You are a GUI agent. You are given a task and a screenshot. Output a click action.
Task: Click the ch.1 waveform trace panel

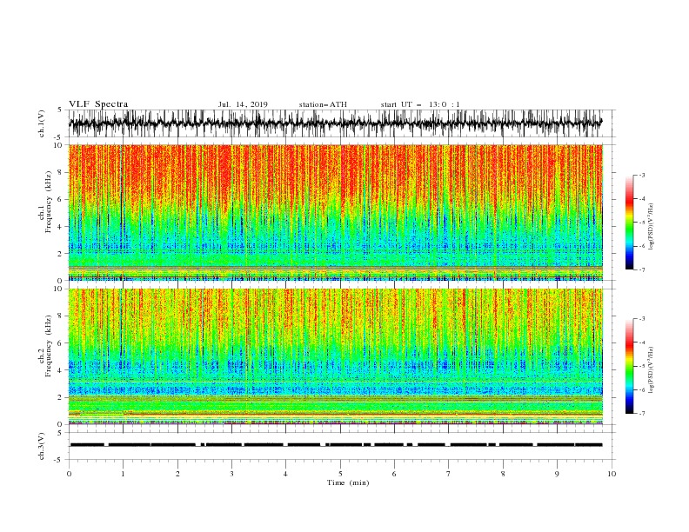[341, 123]
